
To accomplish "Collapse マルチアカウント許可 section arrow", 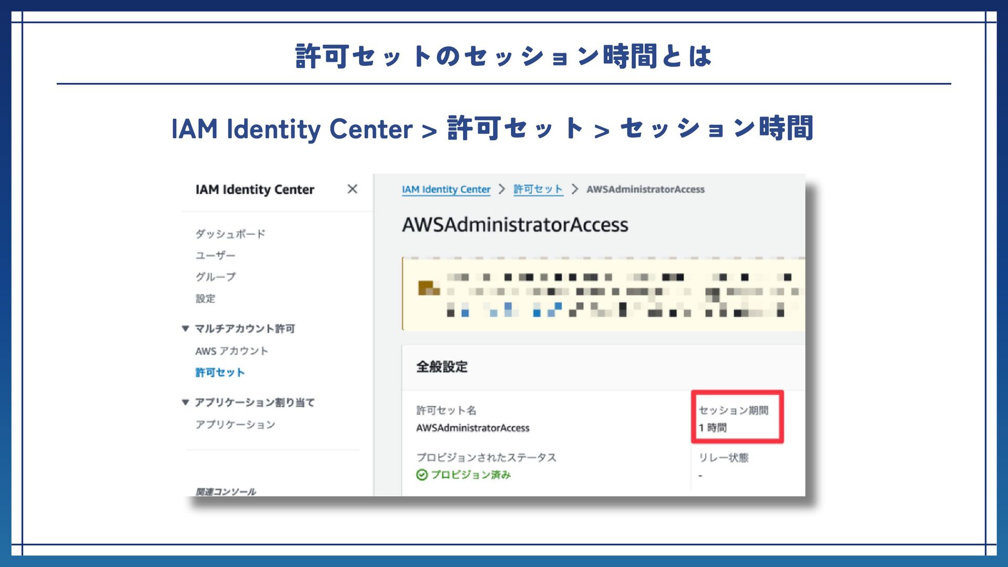I will pyautogui.click(x=185, y=329).
